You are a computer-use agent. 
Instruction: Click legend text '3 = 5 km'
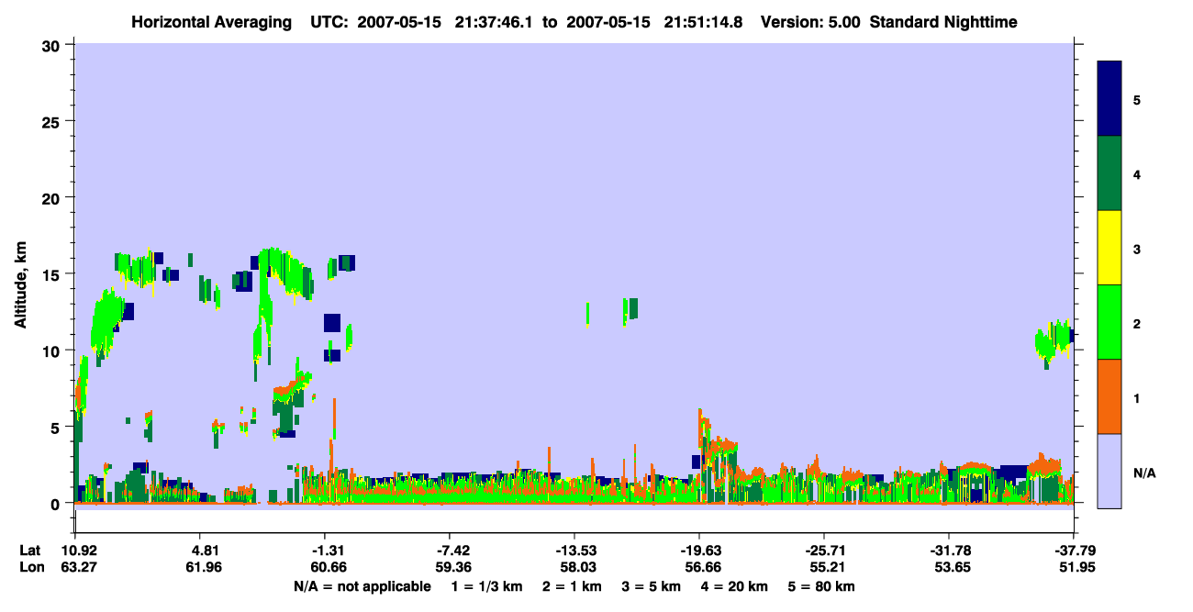(x=652, y=586)
